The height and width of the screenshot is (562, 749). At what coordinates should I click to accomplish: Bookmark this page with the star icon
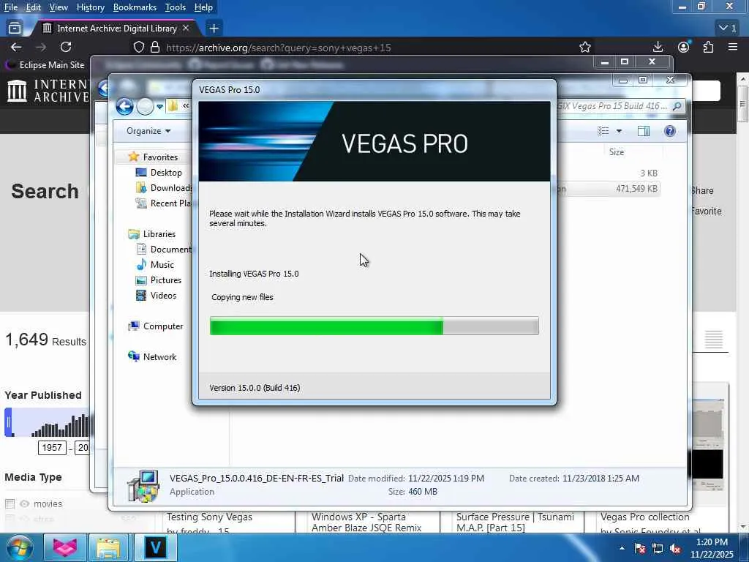(x=585, y=47)
